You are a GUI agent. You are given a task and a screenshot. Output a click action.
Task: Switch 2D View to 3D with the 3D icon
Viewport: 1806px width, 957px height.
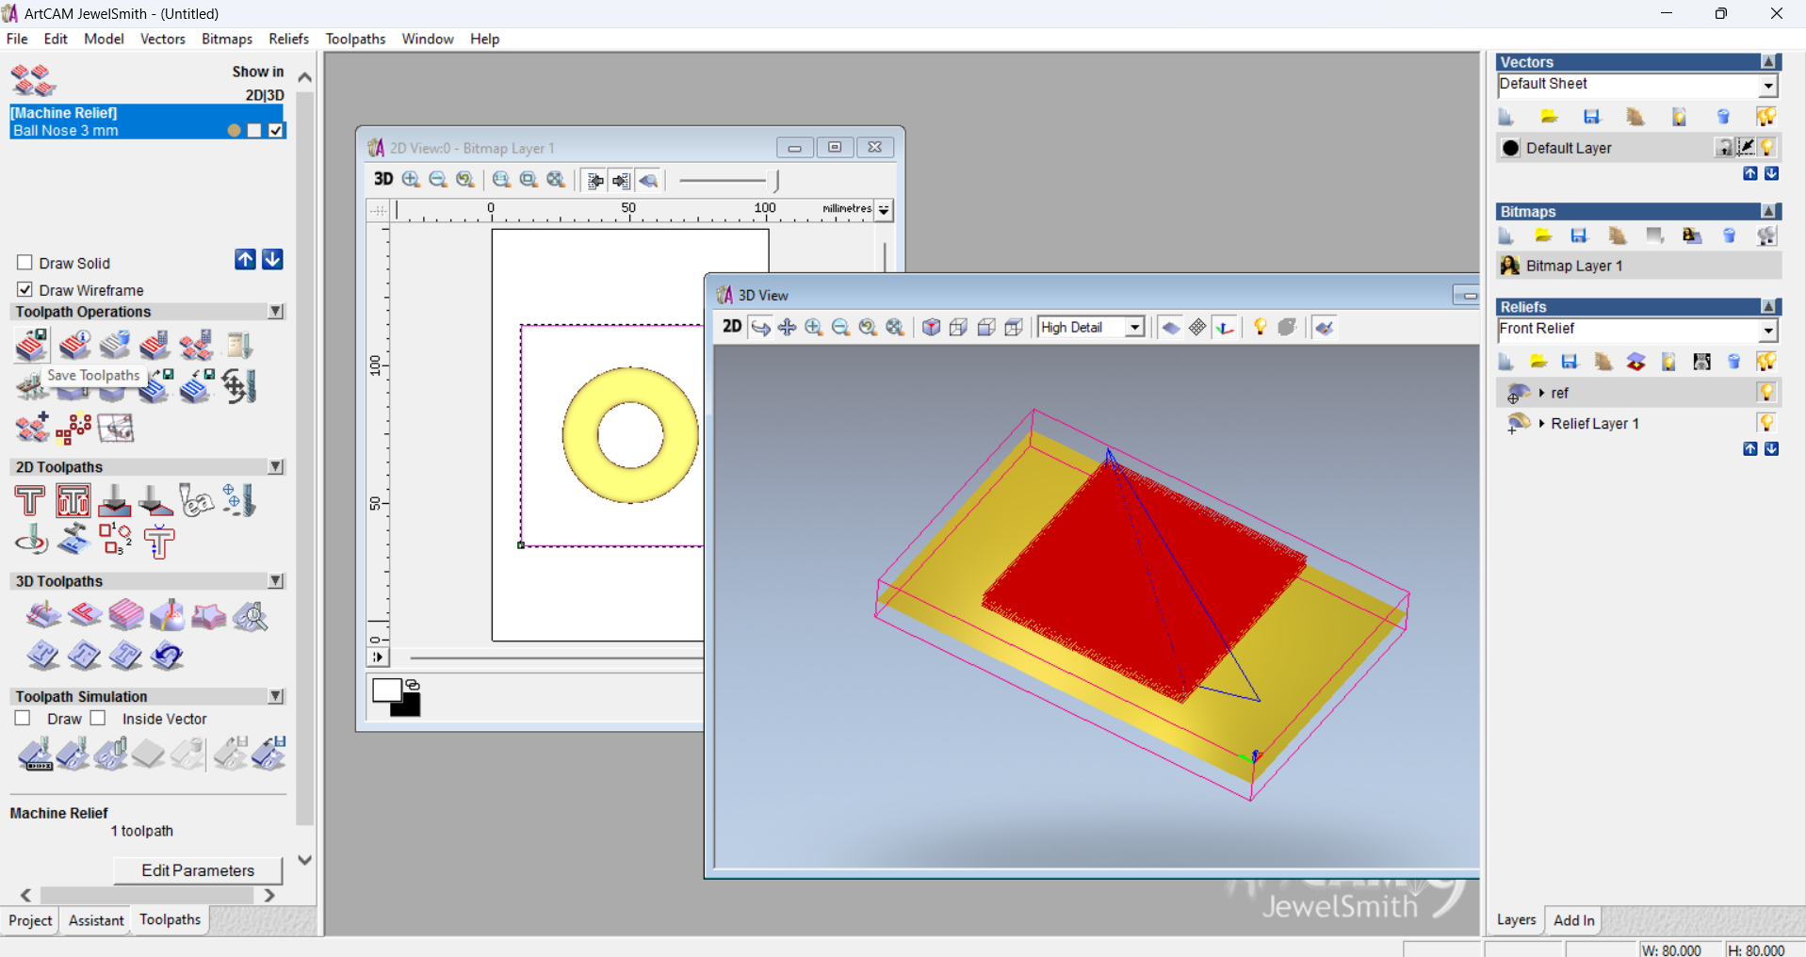click(382, 179)
